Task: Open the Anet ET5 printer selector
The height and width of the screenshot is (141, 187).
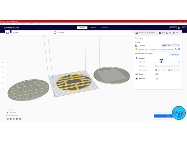Action: (31, 33)
